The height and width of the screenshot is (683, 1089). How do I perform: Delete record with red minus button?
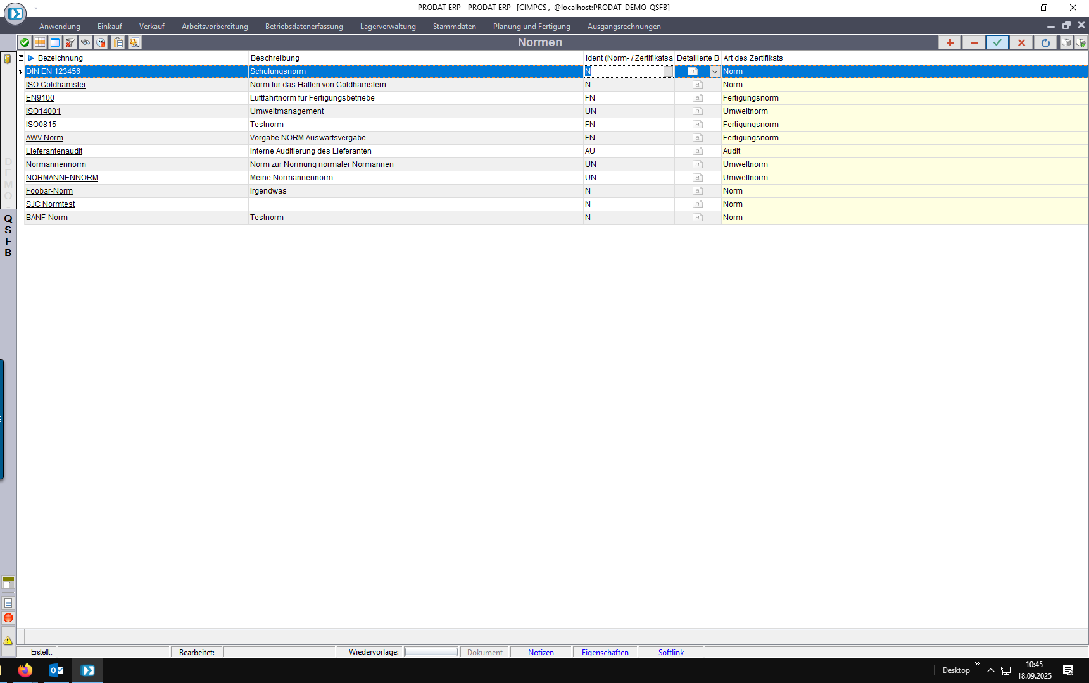coord(974,42)
